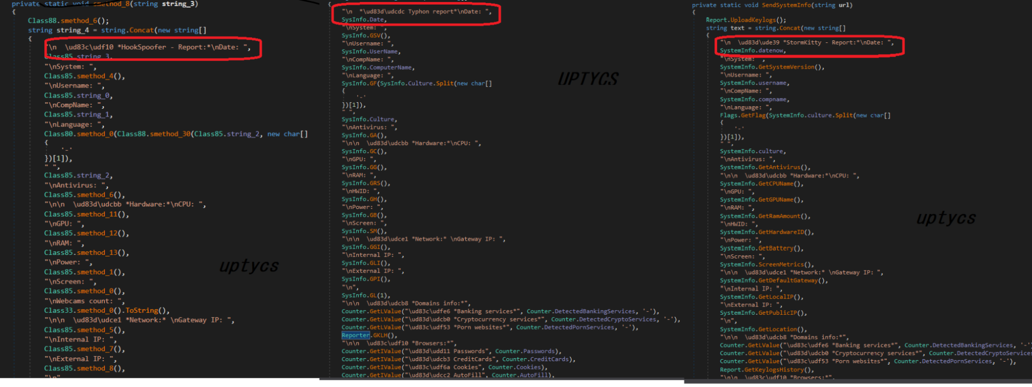
Task: Click the highlighted Reporter in Reporter.GKLH()
Action: click(x=356, y=335)
